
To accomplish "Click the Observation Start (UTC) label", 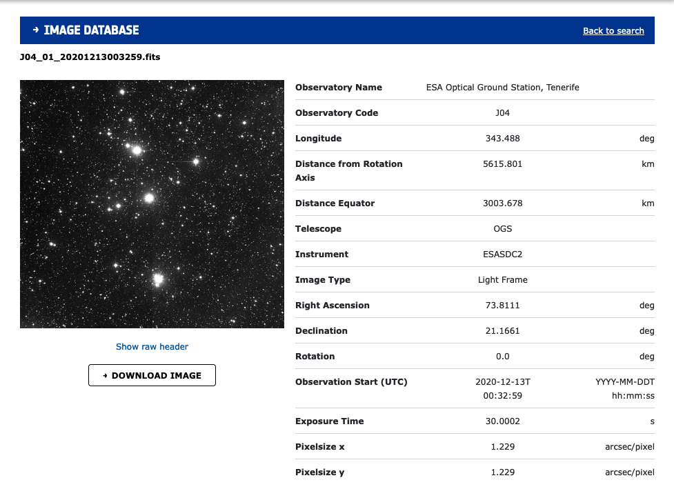I will pyautogui.click(x=351, y=382).
